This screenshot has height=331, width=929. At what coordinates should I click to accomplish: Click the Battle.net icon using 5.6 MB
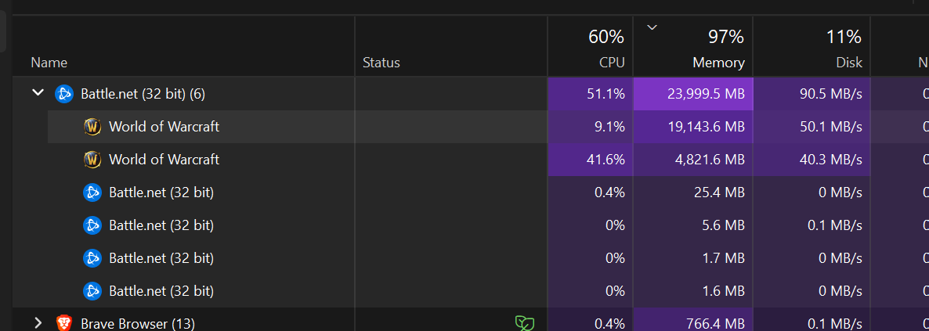pyautogui.click(x=92, y=225)
